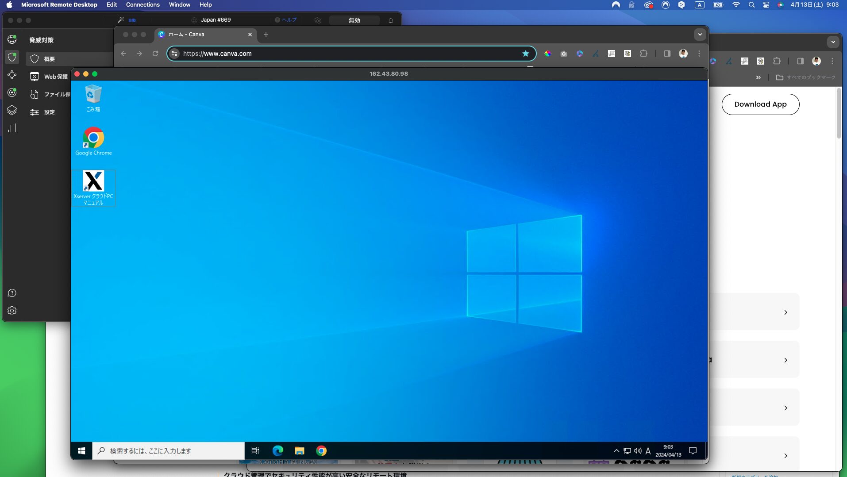Screen dimensions: 847x477
Task: Open Google Chrome from the remote desktop taskbar
Action: pyautogui.click(x=321, y=450)
